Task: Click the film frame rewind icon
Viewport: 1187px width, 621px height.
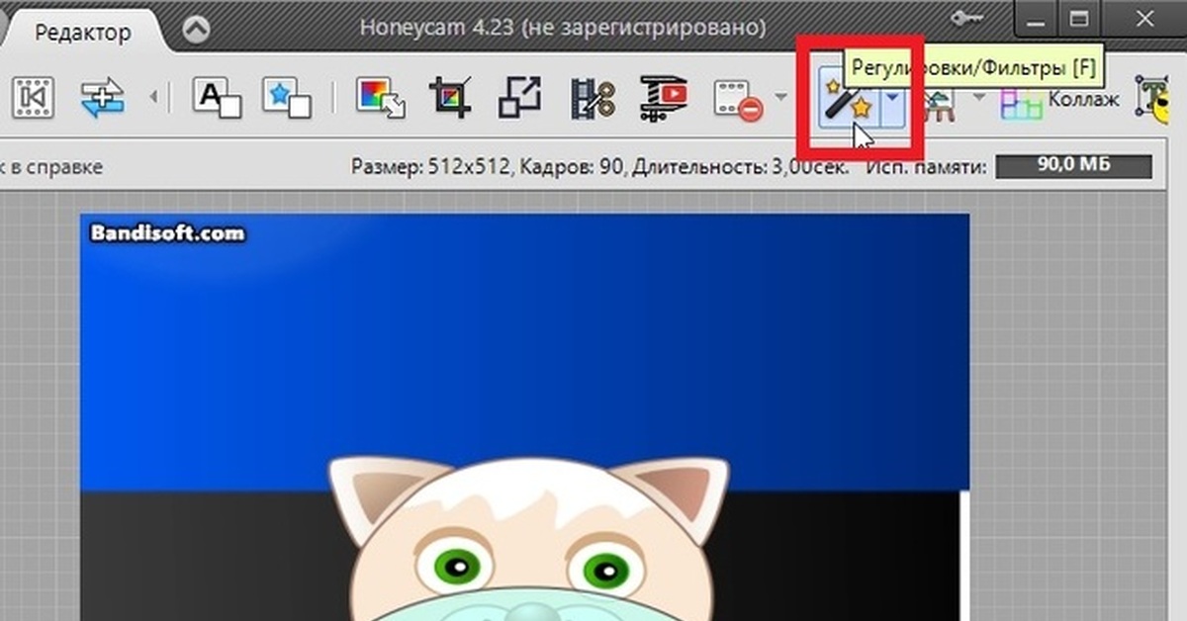Action: [x=33, y=97]
